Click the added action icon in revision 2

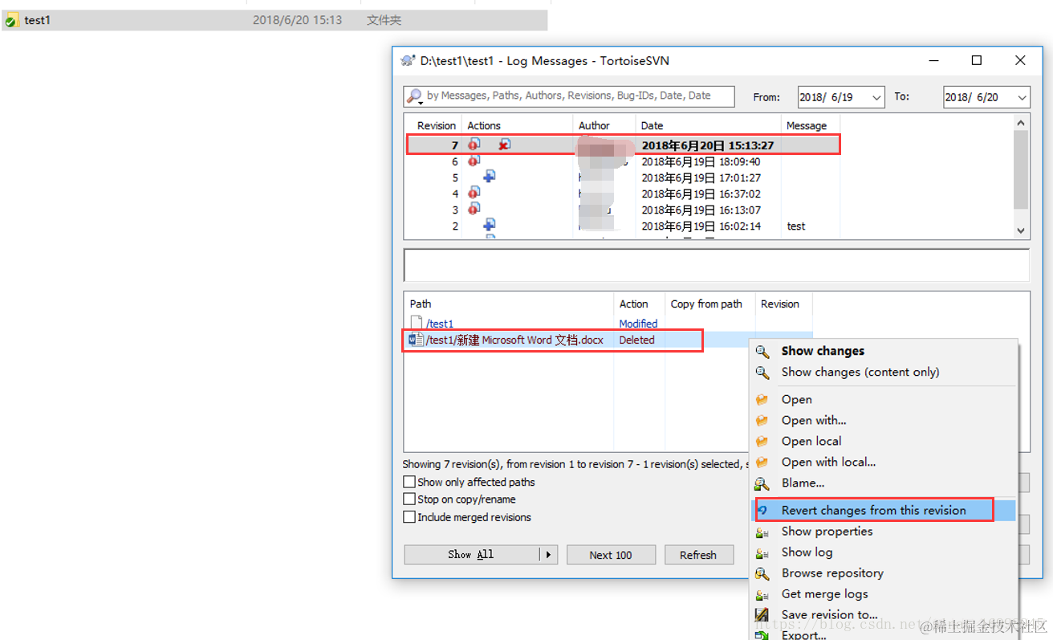click(x=489, y=225)
